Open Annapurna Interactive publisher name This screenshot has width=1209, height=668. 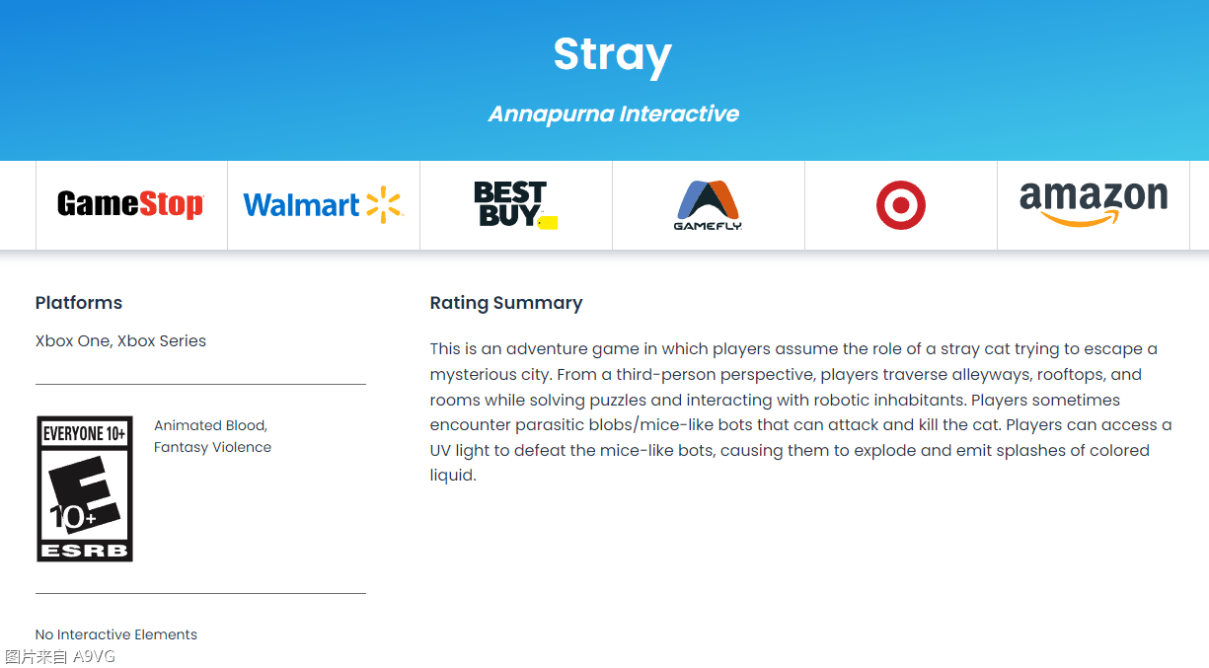(x=614, y=113)
